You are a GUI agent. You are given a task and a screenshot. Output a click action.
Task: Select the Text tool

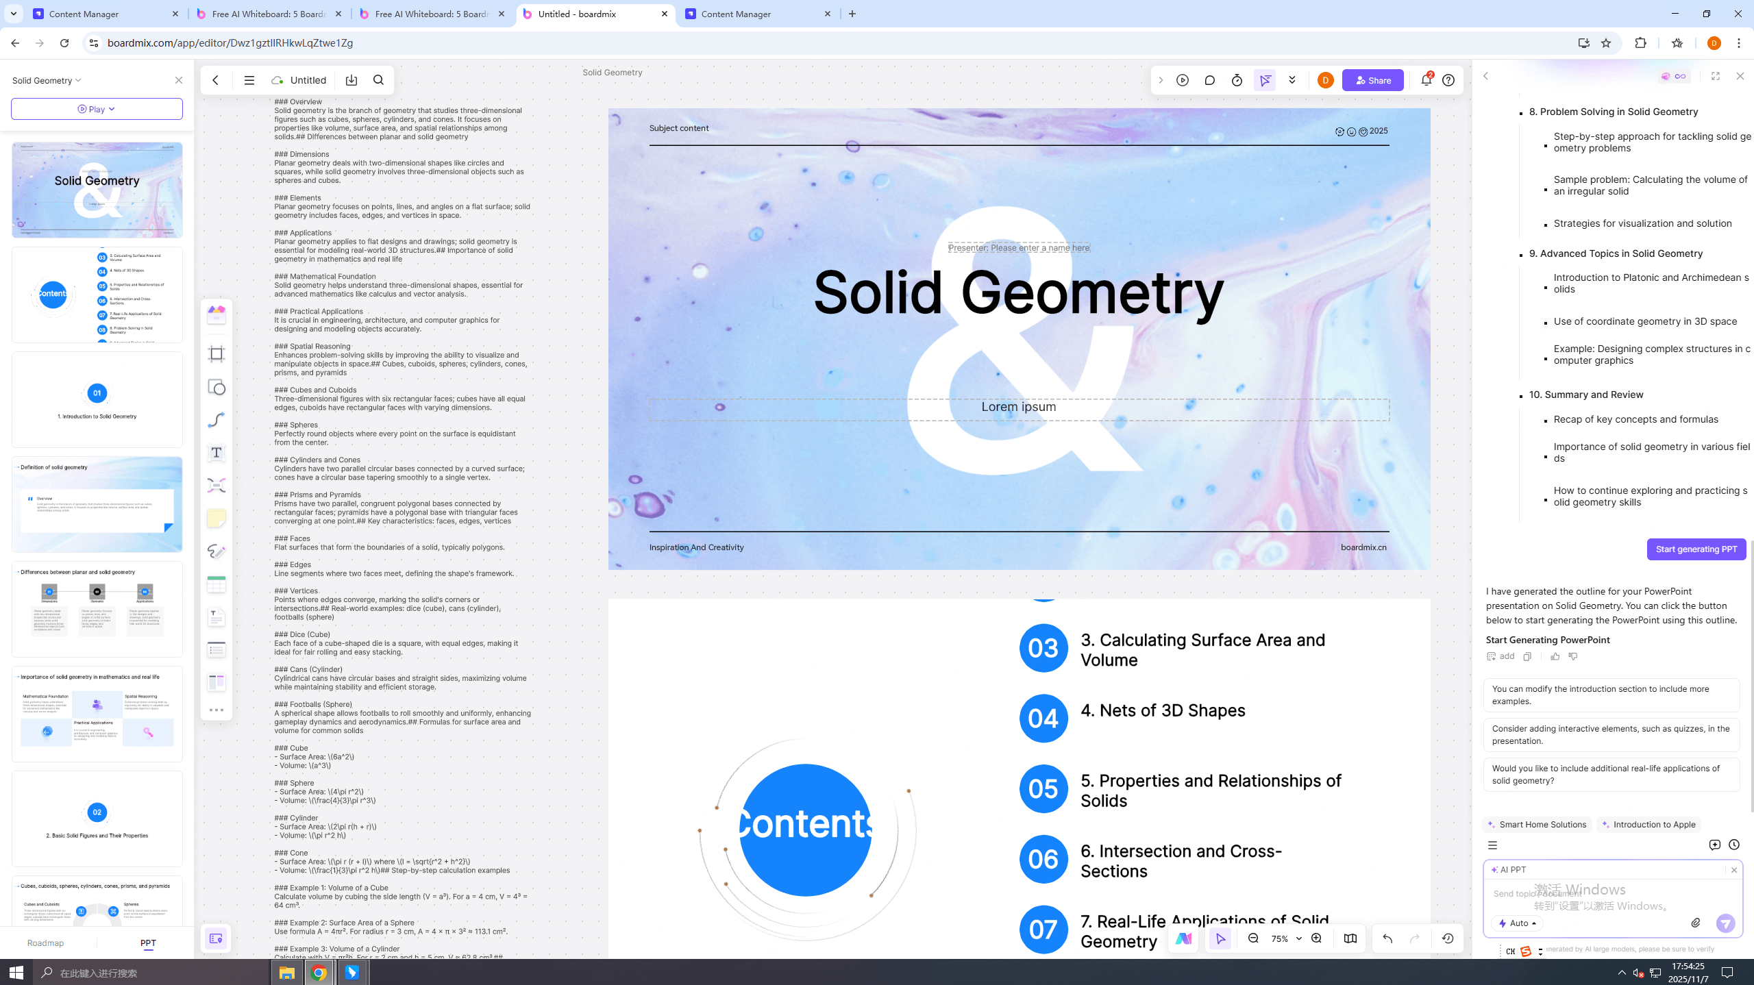tap(217, 453)
